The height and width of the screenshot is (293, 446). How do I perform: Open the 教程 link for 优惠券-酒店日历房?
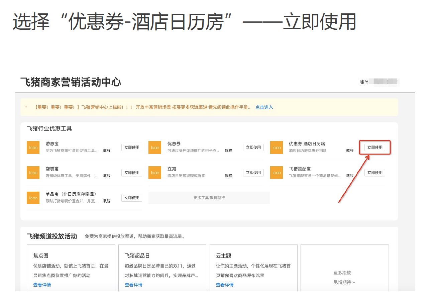click(350, 151)
